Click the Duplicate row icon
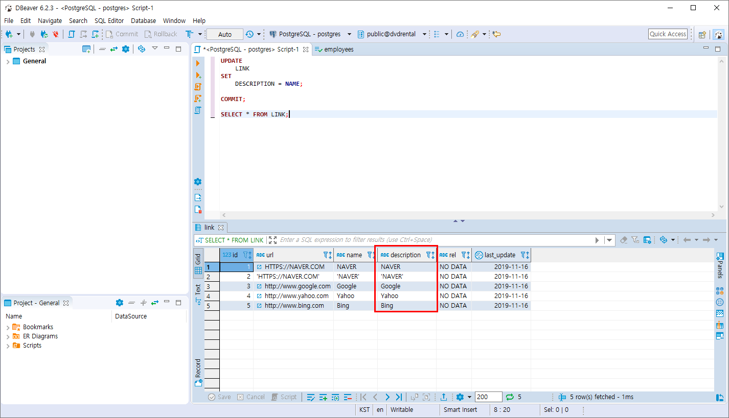Viewport: 729px width, 418px height. point(335,397)
